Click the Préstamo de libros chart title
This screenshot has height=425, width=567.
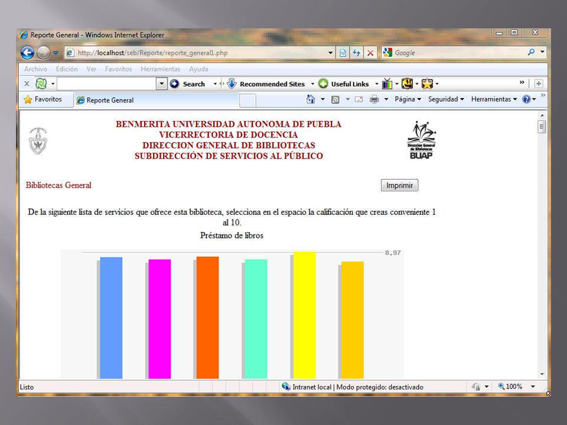coord(232,236)
